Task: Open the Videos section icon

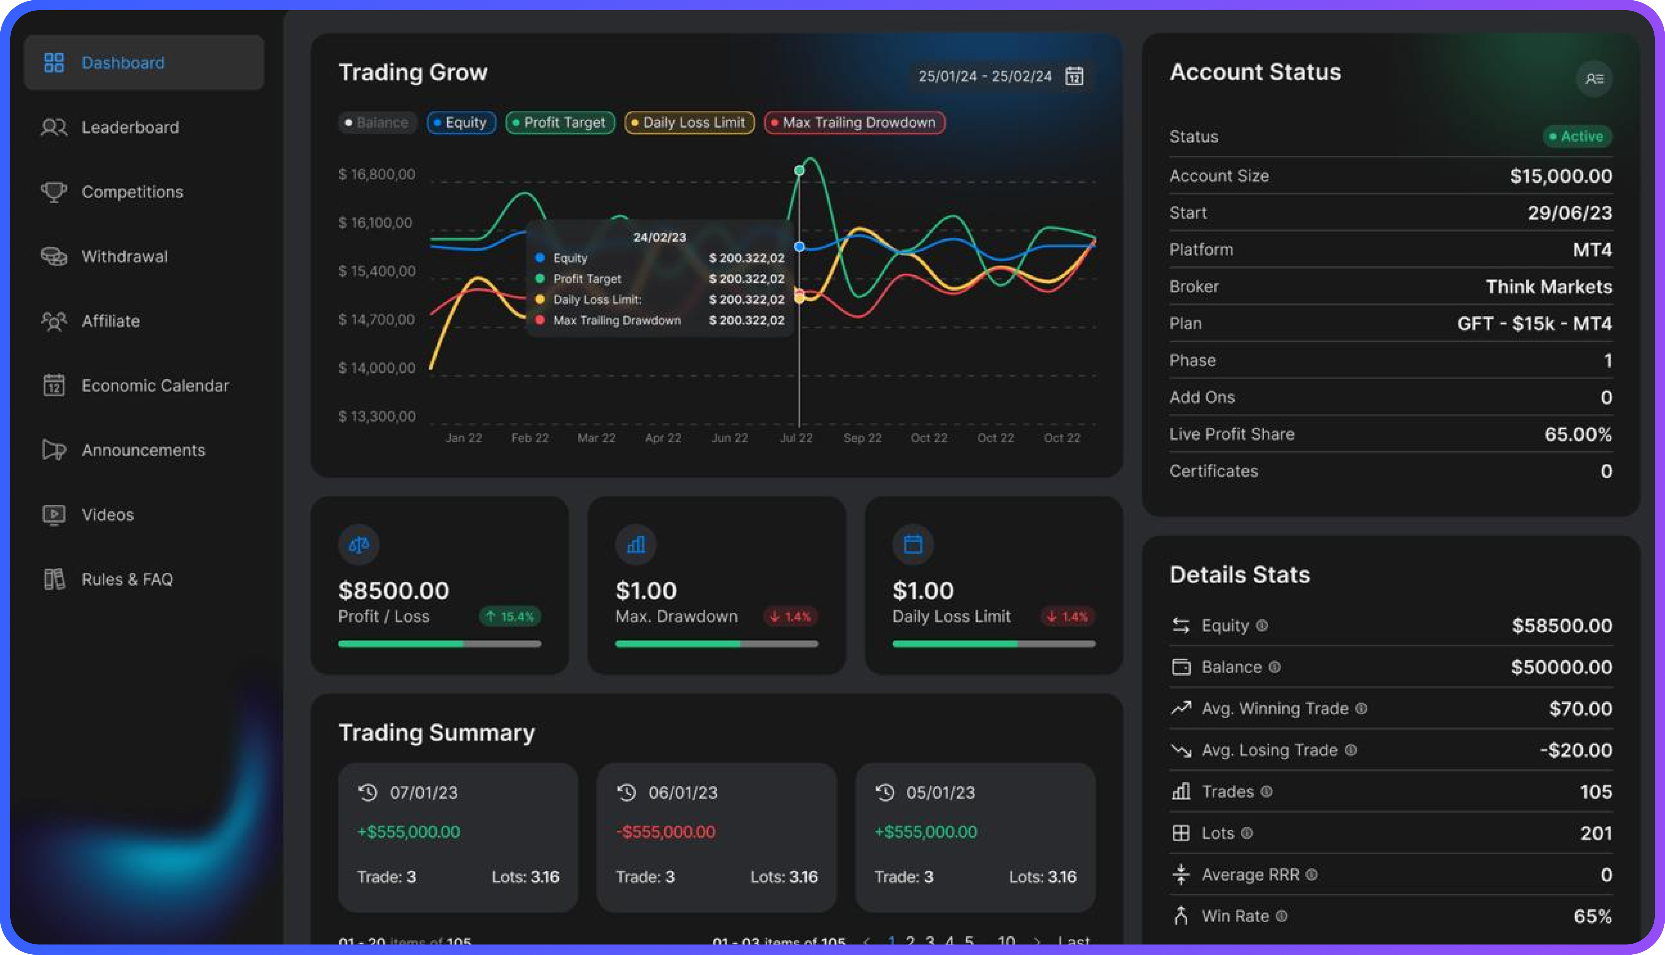Action: 54,514
